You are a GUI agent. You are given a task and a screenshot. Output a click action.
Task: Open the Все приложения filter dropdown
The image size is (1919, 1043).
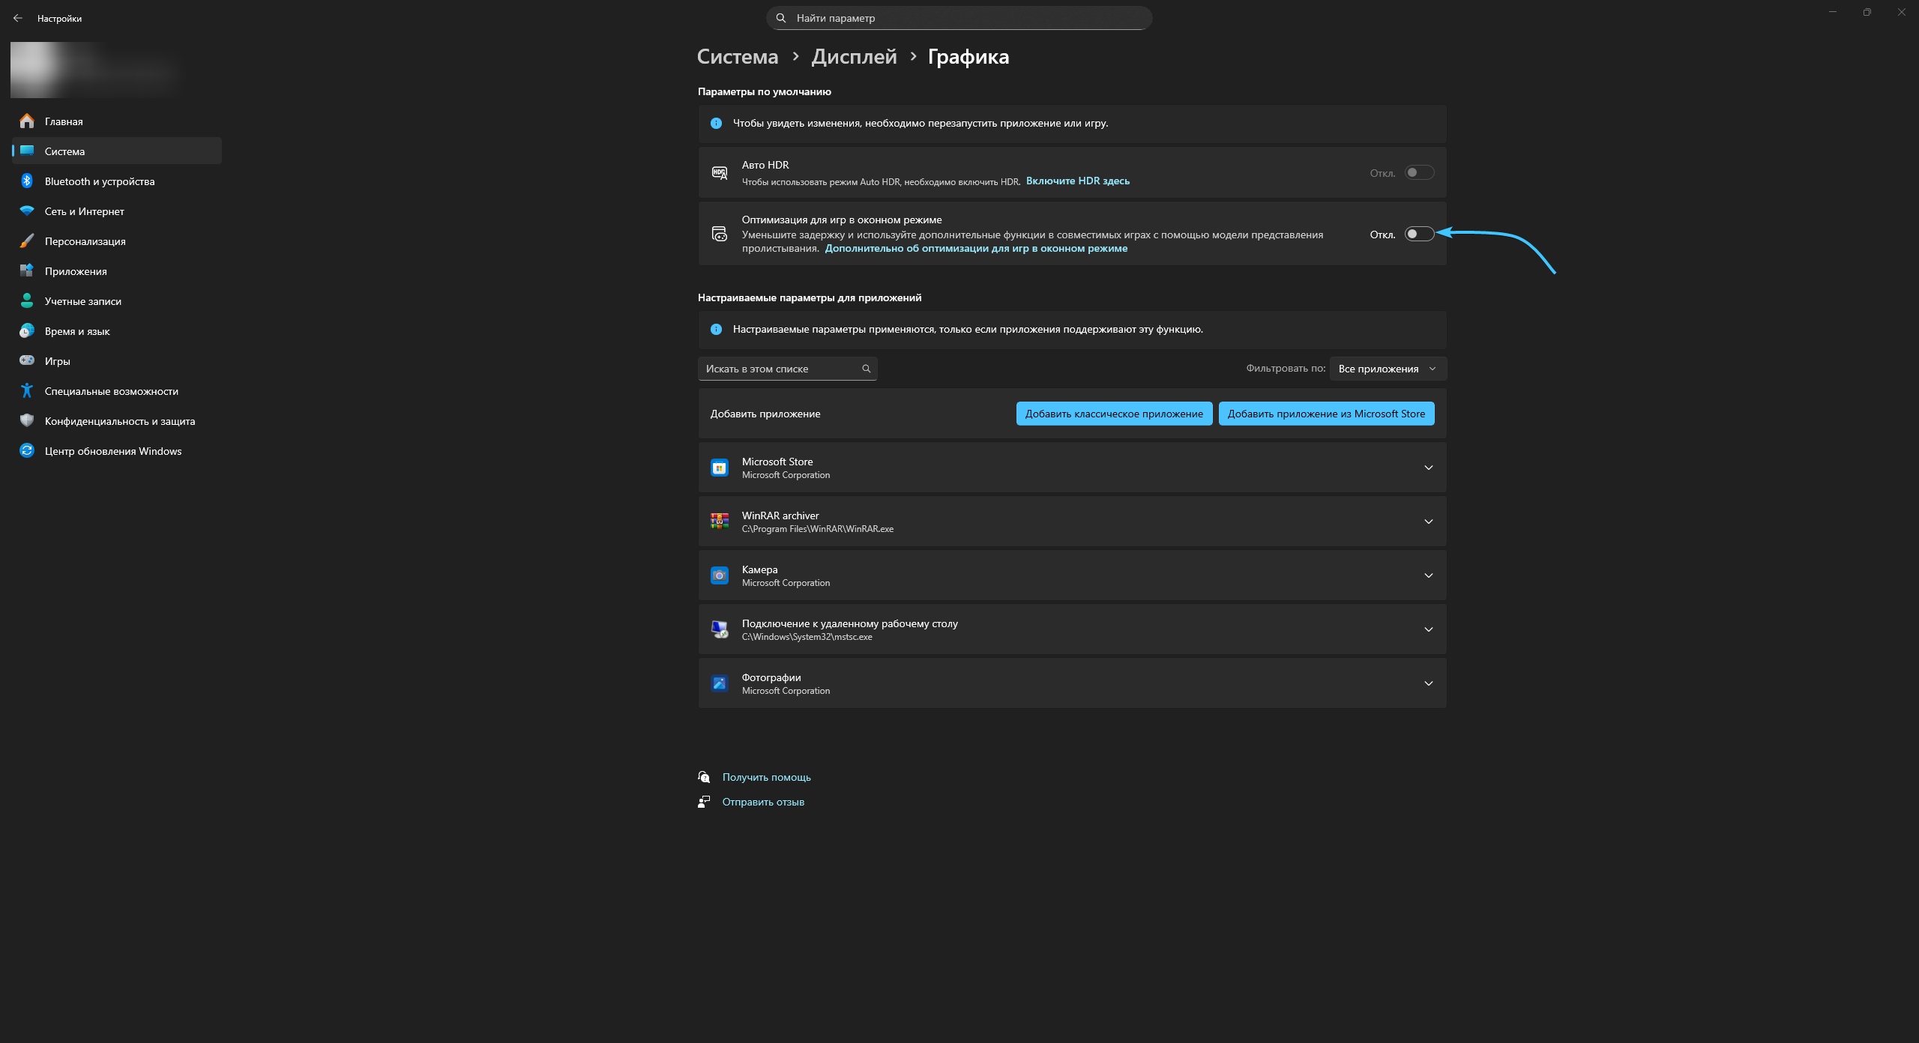[1387, 369]
